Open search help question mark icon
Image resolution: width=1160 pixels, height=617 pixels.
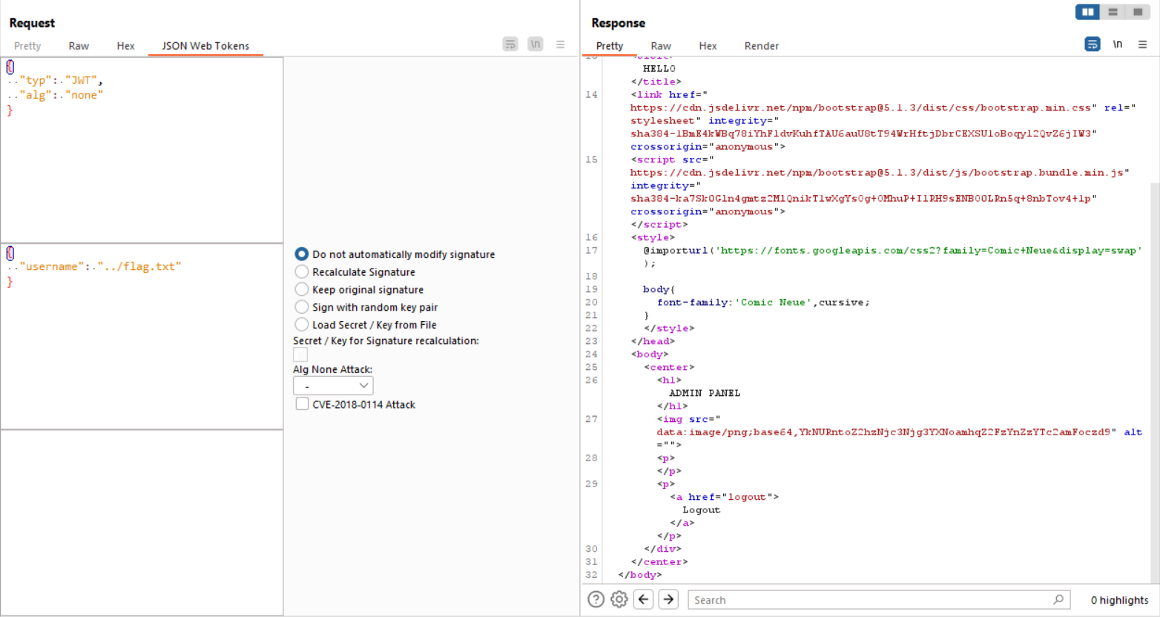click(596, 599)
